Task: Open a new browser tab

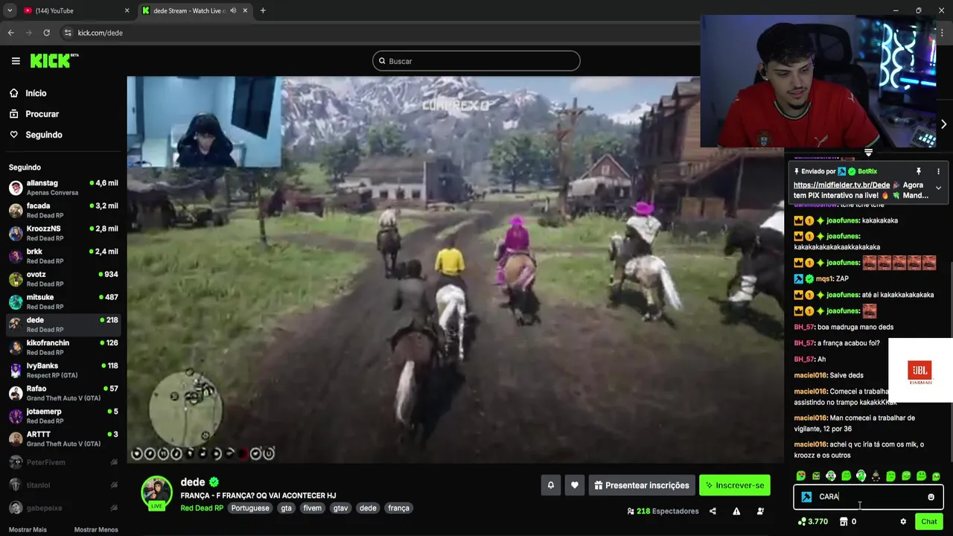Action: [x=263, y=10]
